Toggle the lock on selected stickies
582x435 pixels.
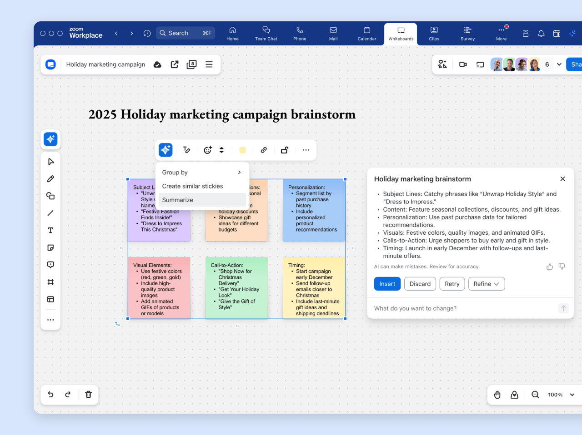(x=285, y=150)
